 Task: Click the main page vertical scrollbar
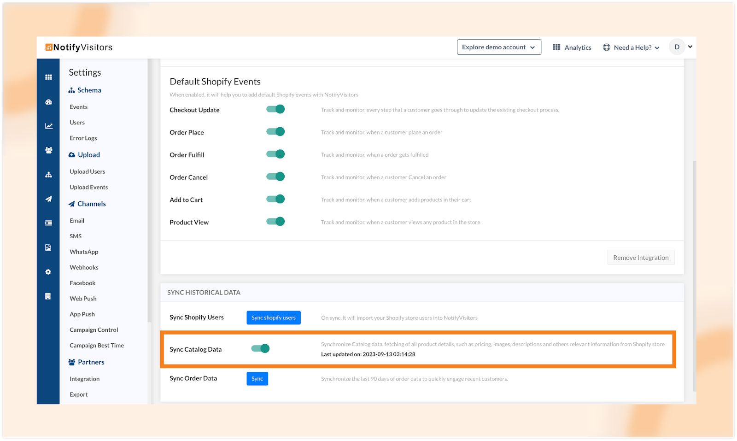pos(695,276)
